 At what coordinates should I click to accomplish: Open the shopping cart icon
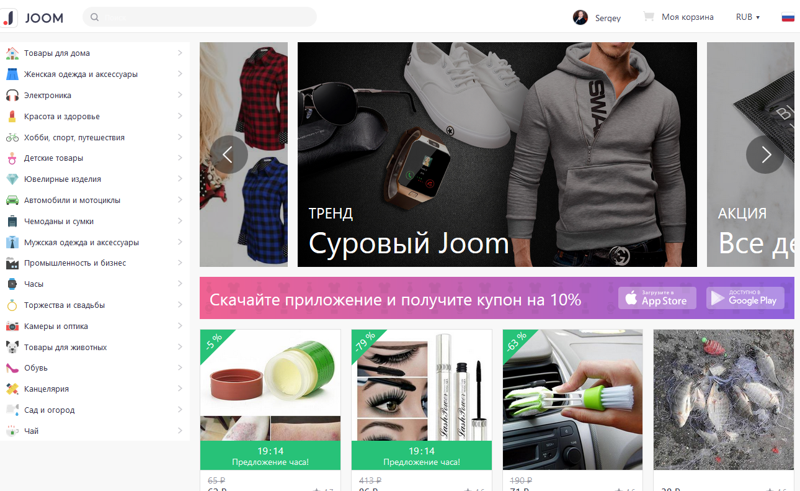pyautogui.click(x=649, y=17)
